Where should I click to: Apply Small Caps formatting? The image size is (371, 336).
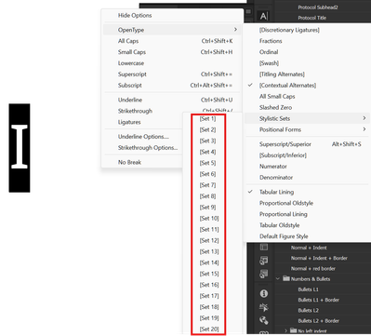[132, 52]
